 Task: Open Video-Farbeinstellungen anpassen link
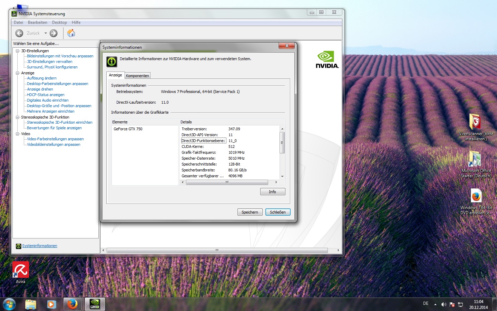pos(55,139)
